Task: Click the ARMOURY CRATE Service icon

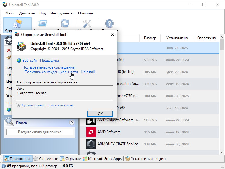Action: 91,144
